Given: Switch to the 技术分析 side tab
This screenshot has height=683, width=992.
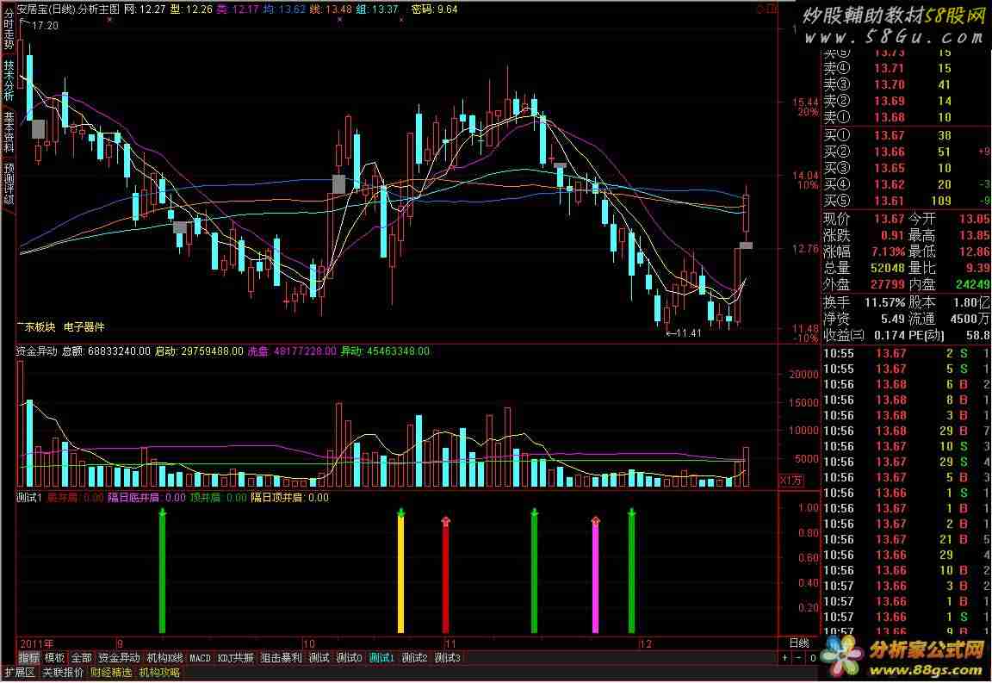Looking at the screenshot, I should (x=9, y=80).
